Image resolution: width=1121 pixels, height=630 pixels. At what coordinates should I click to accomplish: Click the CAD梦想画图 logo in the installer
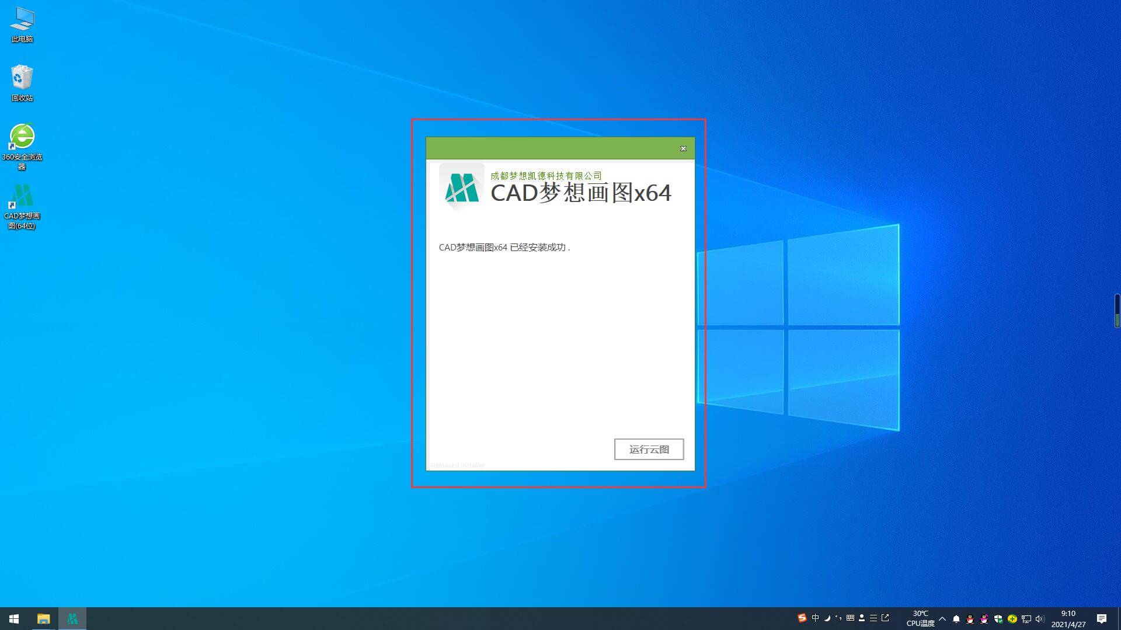[x=462, y=187]
